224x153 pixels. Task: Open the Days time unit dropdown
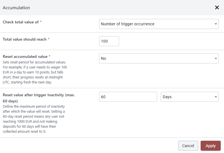(186, 97)
